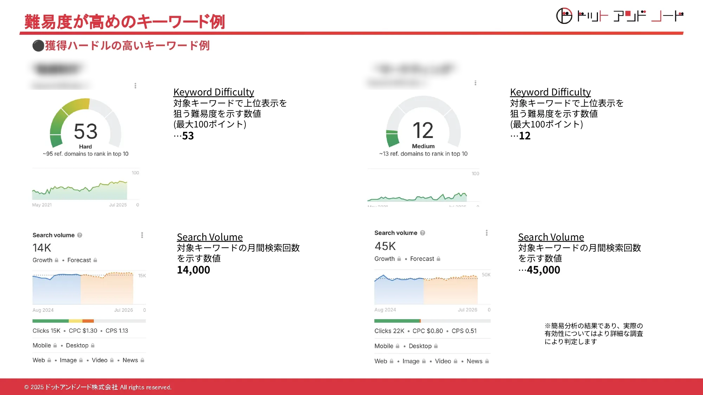Click the lock icon beside News metric
703x395 pixels.
(142, 360)
